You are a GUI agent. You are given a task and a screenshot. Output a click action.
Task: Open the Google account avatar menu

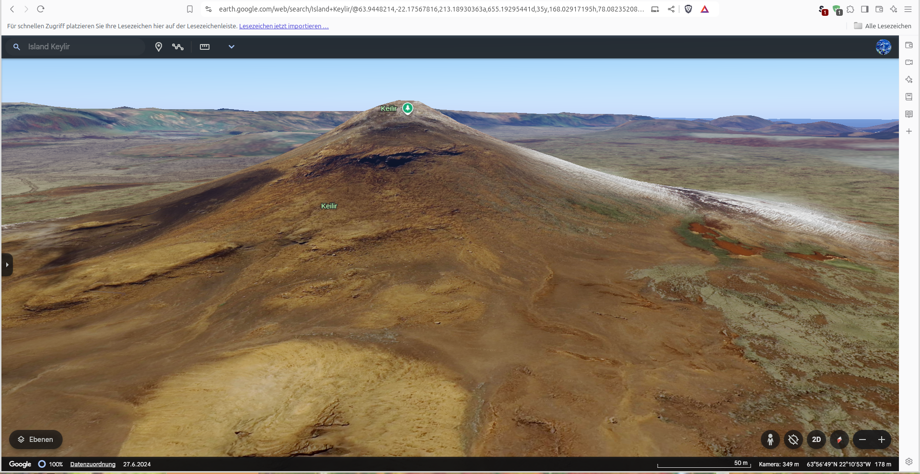[884, 47]
